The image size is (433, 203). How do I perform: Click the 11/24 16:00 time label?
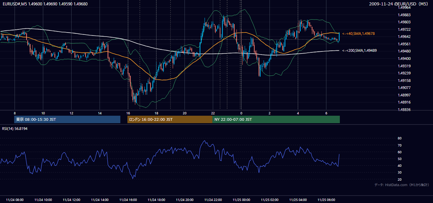pyautogui.click(x=128, y=200)
